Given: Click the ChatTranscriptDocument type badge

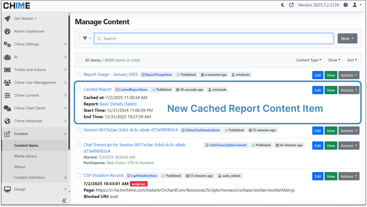Looking at the screenshot, I should pyautogui.click(x=226, y=145).
